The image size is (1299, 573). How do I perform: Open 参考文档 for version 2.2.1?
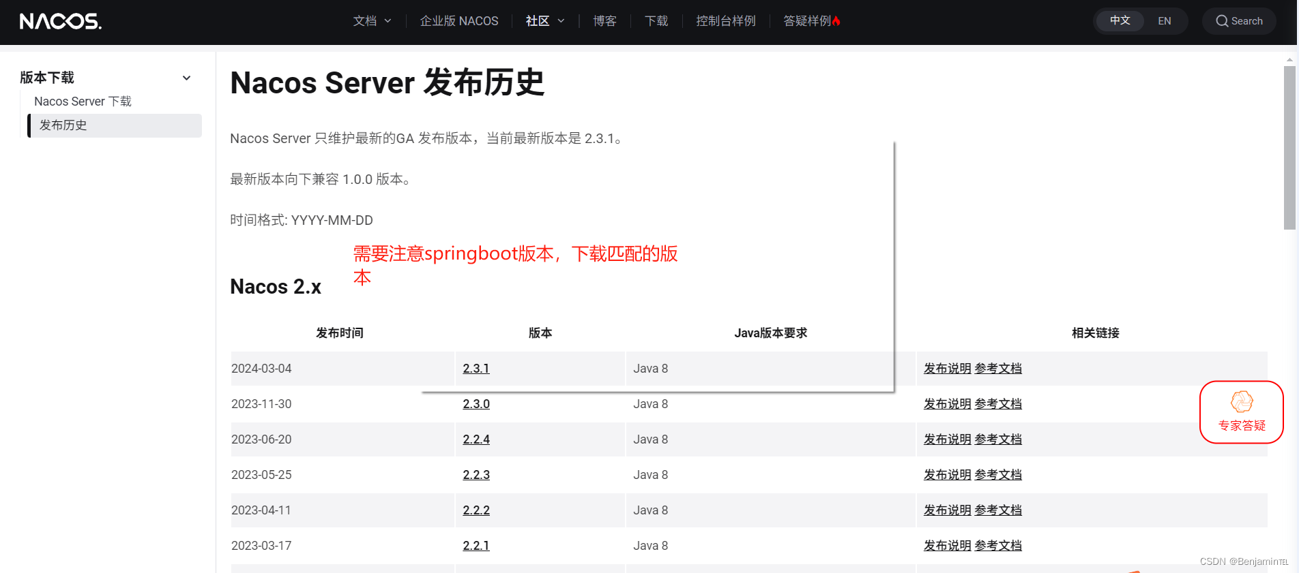tap(998, 546)
